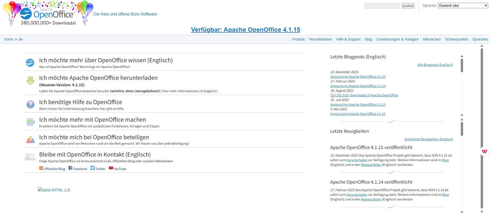Screen dimensions: 490x218
Task: Click the blog posts panel scrollbar thumb
Action: [462, 66]
